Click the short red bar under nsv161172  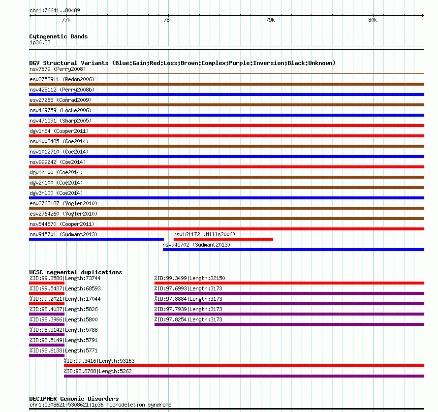point(223,239)
